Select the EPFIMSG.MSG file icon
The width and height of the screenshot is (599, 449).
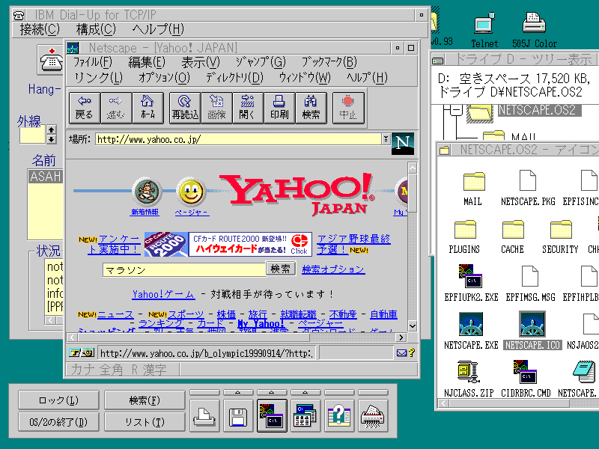[530, 276]
